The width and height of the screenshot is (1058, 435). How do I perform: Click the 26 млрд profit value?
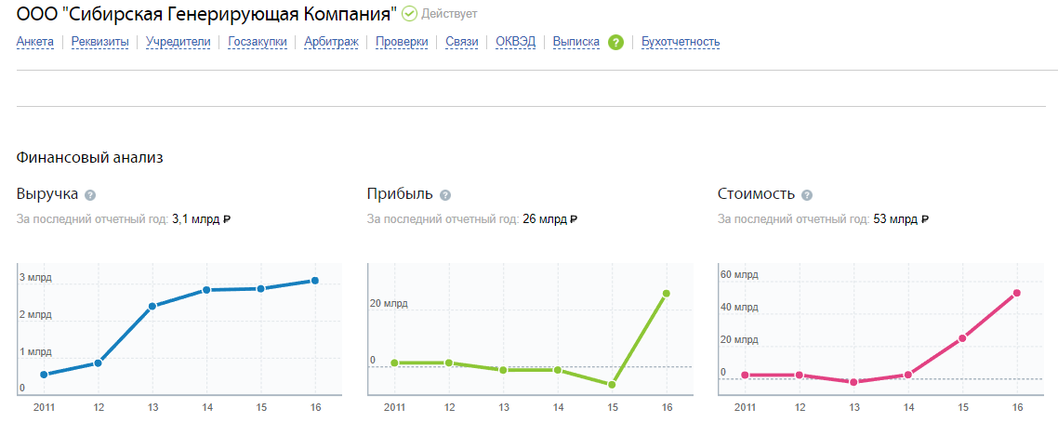[x=549, y=219]
